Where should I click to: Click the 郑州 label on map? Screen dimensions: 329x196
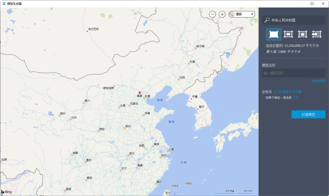(128, 126)
